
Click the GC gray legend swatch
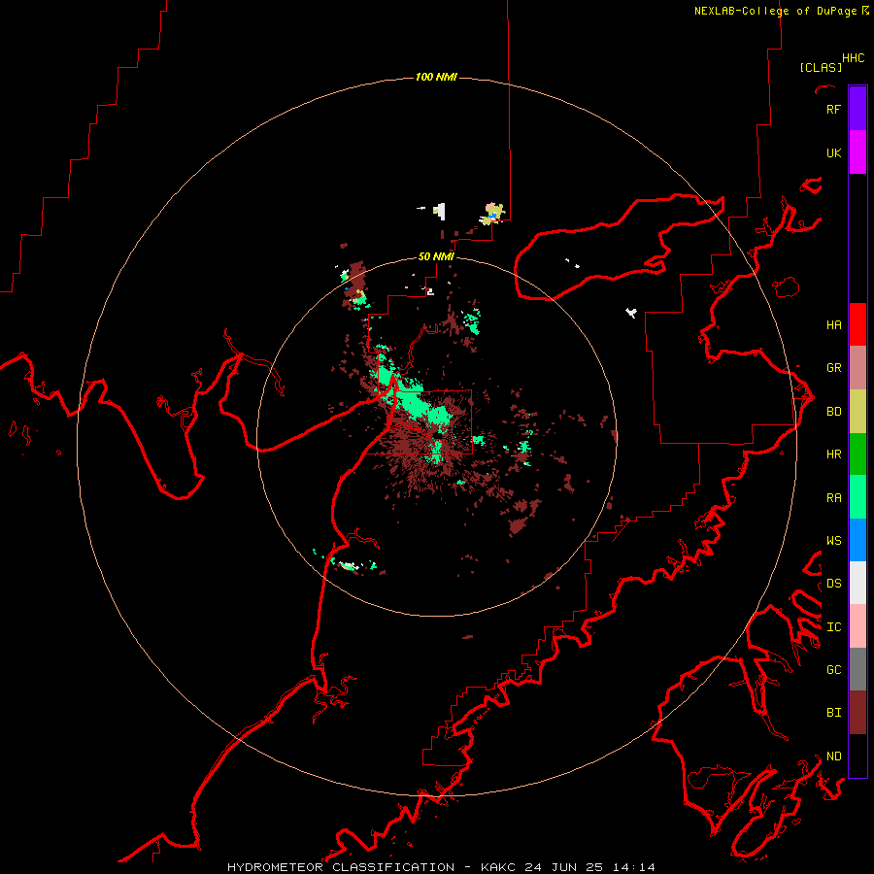coord(857,669)
